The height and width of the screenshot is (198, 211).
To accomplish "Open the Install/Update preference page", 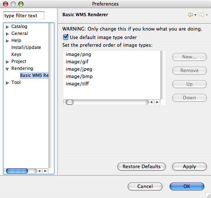I will [26, 47].
